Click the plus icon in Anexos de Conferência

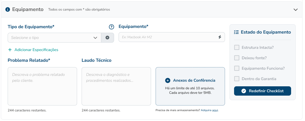click(168, 80)
